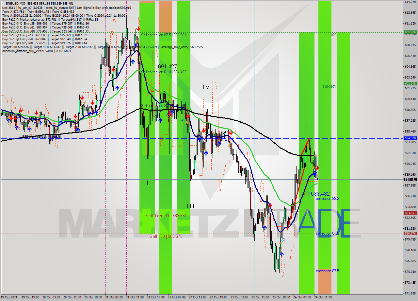Click the orange block at 'correction 87.5'

click(x=325, y=281)
